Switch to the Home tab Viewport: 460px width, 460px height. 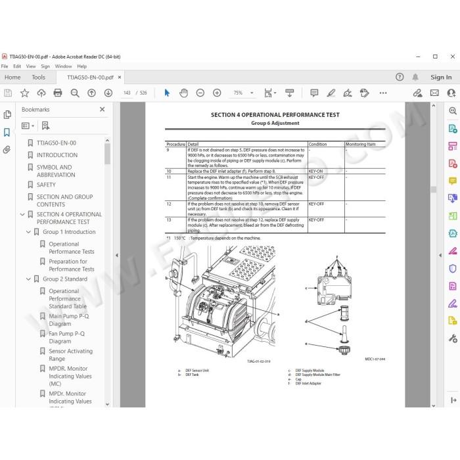click(x=12, y=78)
